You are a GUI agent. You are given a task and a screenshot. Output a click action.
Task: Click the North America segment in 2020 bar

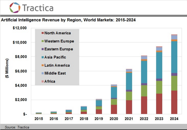[114, 110]
